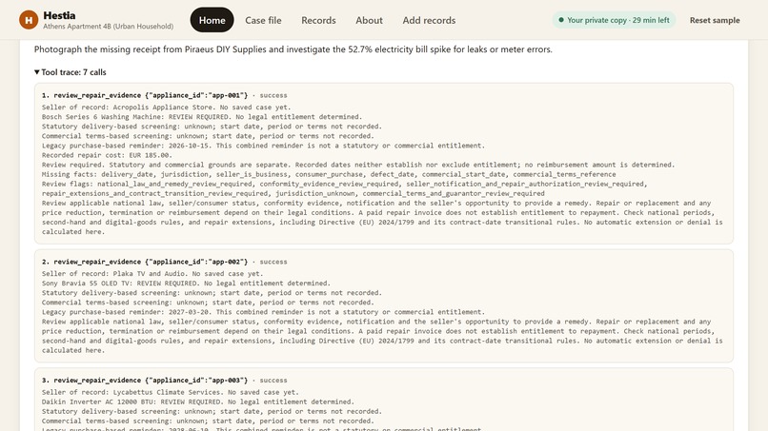The image size is (768, 431).
Task: Click the Reset sample button
Action: pyautogui.click(x=715, y=20)
